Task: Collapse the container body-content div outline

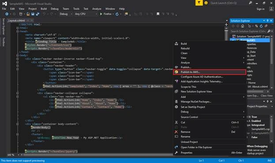Action: click(17, 124)
